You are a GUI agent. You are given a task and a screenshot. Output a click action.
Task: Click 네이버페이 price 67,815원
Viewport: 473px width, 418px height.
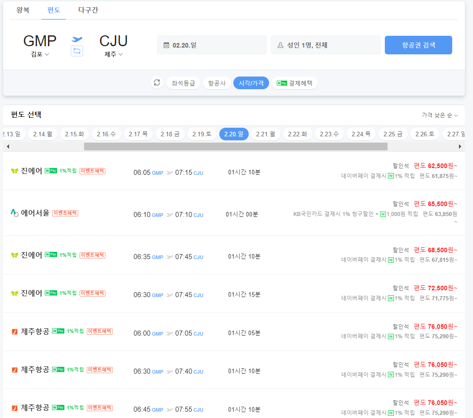439,260
